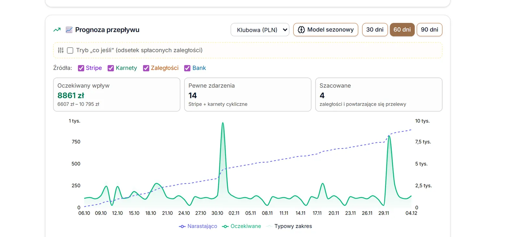This screenshot has height=237, width=531.
Task: Click the 7,5 tys. right axis label
Action: click(x=423, y=142)
